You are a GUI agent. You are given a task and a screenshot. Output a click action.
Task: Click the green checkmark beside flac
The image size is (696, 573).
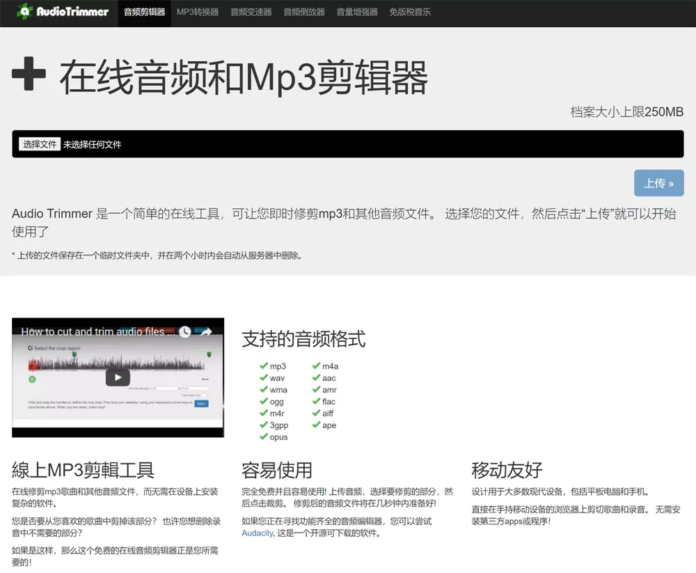317,401
